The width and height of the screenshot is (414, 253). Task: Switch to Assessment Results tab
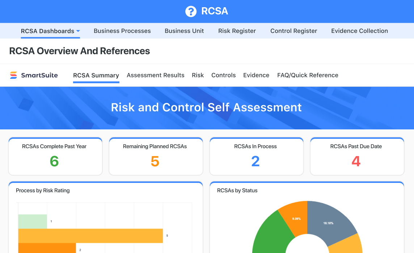[x=155, y=75]
